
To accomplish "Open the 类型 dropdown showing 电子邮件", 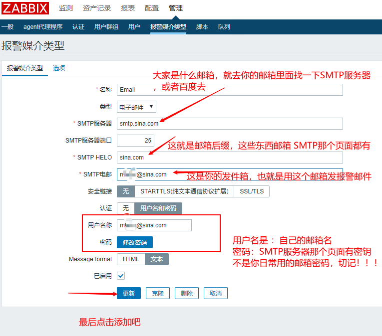I will 136,107.
